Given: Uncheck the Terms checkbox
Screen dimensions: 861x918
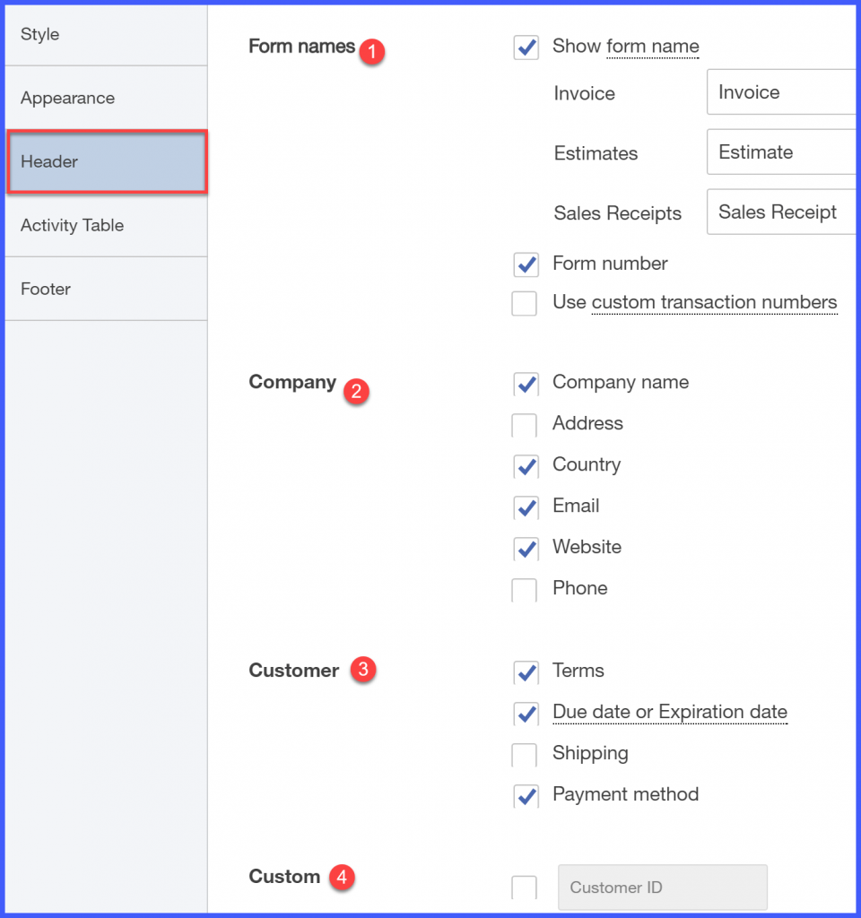Looking at the screenshot, I should click(x=526, y=672).
